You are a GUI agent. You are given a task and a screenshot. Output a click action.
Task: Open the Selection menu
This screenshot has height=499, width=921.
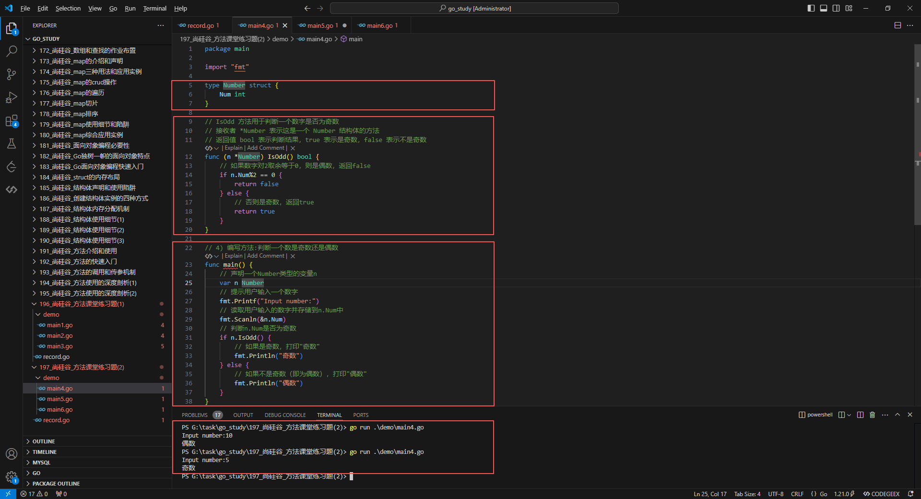pyautogui.click(x=68, y=8)
